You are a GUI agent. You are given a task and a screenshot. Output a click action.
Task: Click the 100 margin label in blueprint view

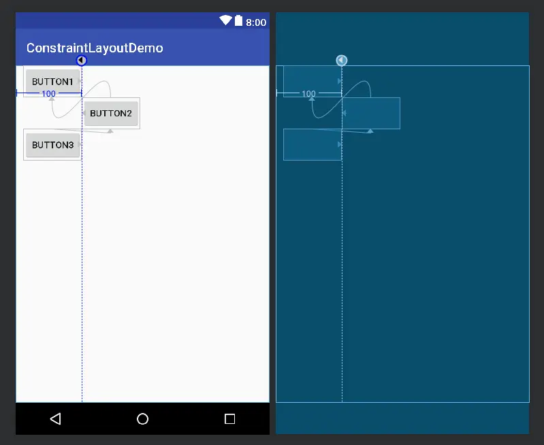pyautogui.click(x=309, y=94)
